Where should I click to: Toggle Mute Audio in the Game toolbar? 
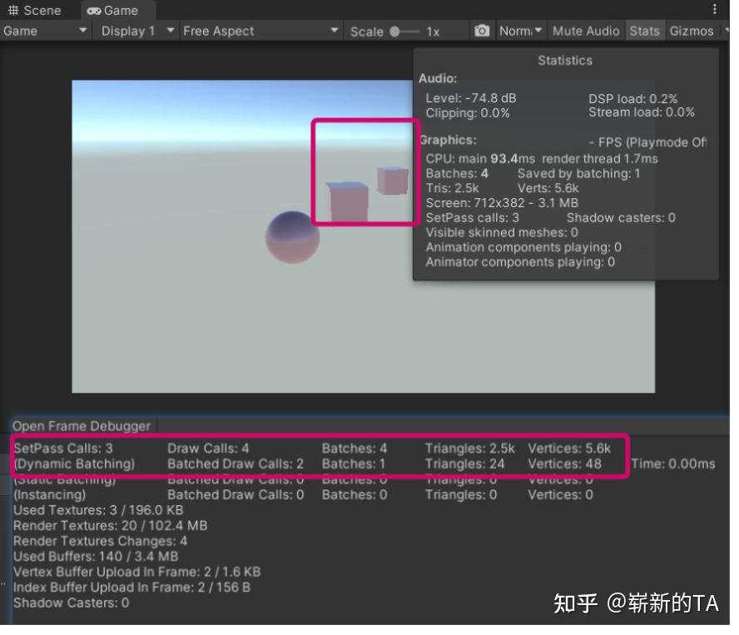pyautogui.click(x=585, y=31)
